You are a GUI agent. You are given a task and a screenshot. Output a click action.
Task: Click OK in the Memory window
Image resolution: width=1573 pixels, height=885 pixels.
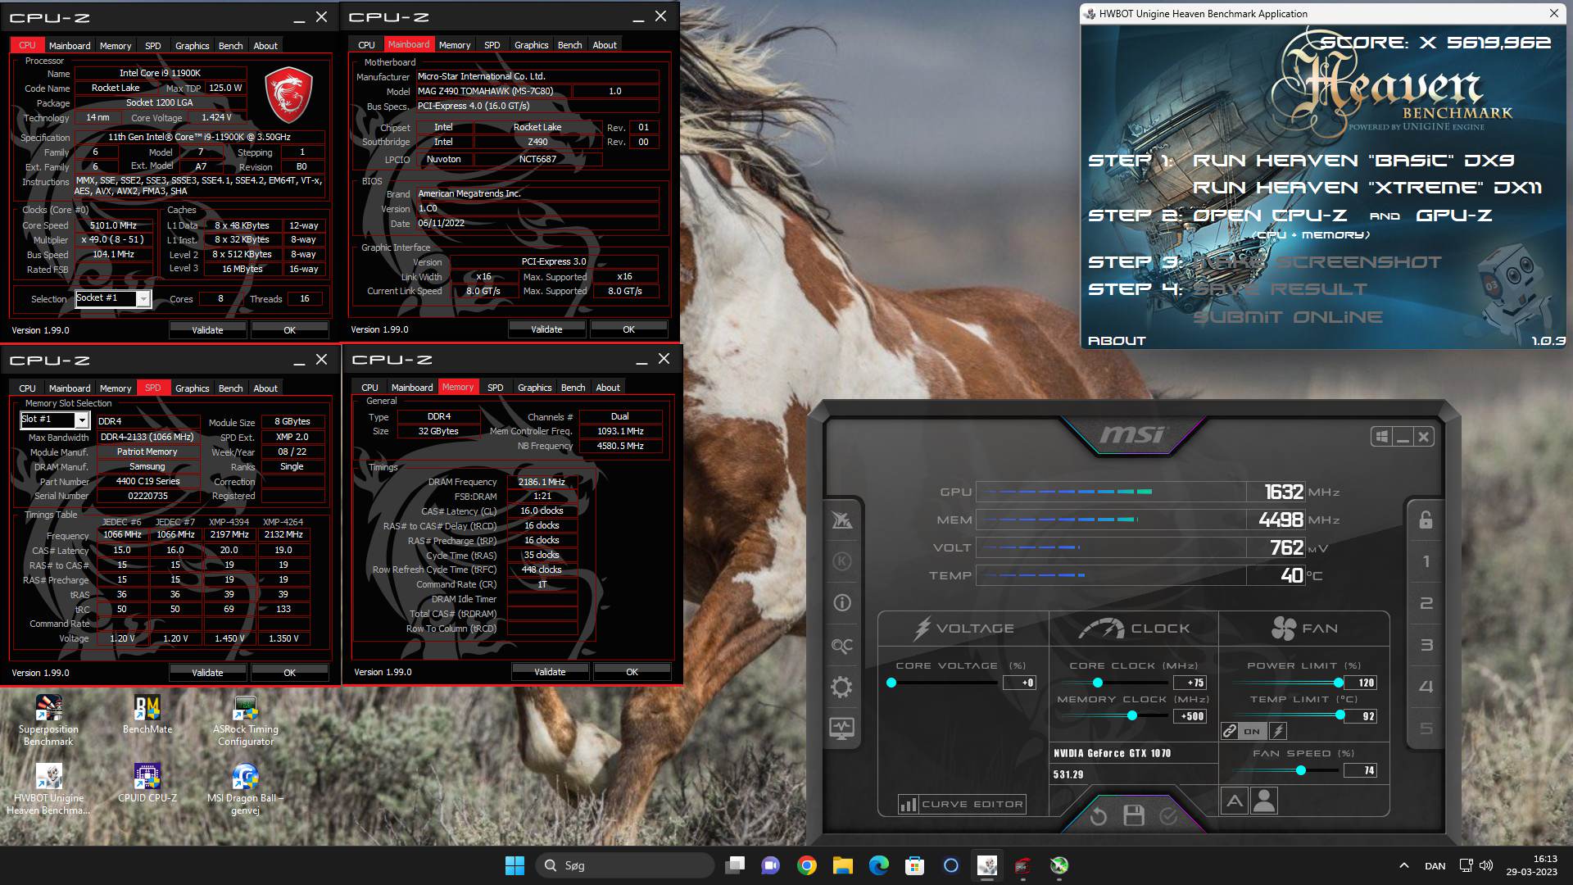point(632,672)
